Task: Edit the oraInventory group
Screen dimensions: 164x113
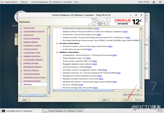Action: click(x=89, y=49)
